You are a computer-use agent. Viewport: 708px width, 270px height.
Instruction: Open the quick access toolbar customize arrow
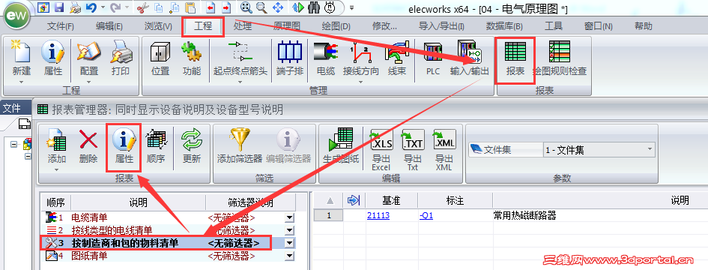352,7
